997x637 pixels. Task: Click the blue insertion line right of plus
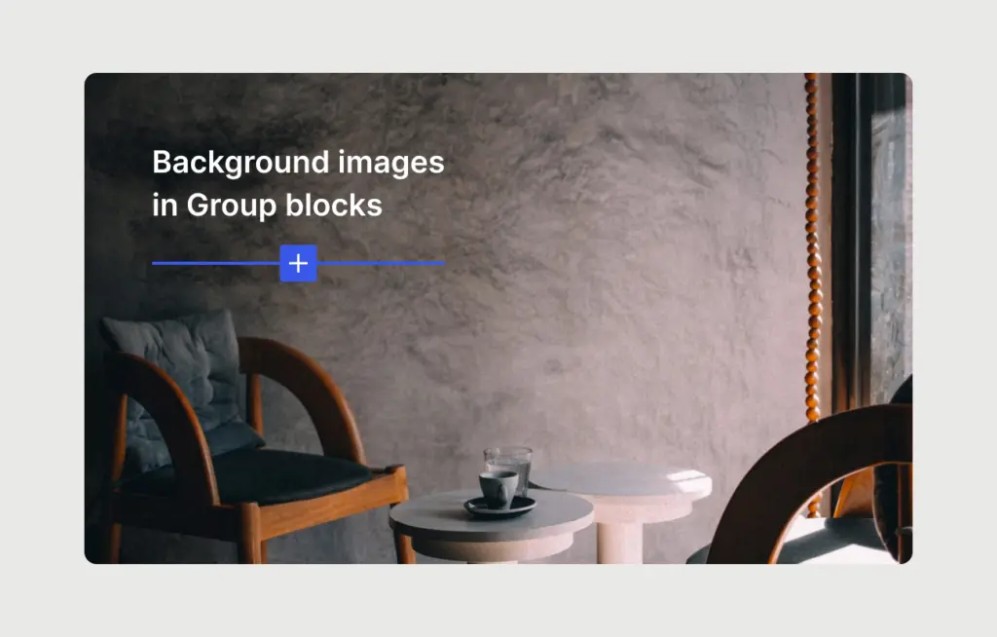point(381,263)
